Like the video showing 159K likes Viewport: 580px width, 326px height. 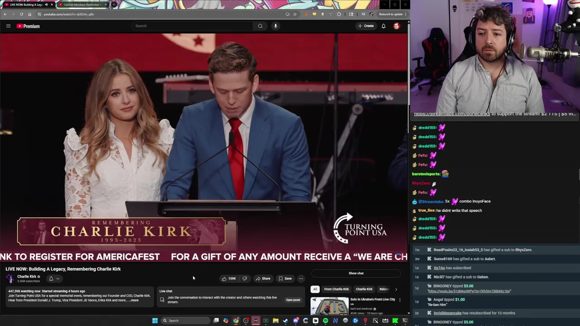[x=228, y=278]
